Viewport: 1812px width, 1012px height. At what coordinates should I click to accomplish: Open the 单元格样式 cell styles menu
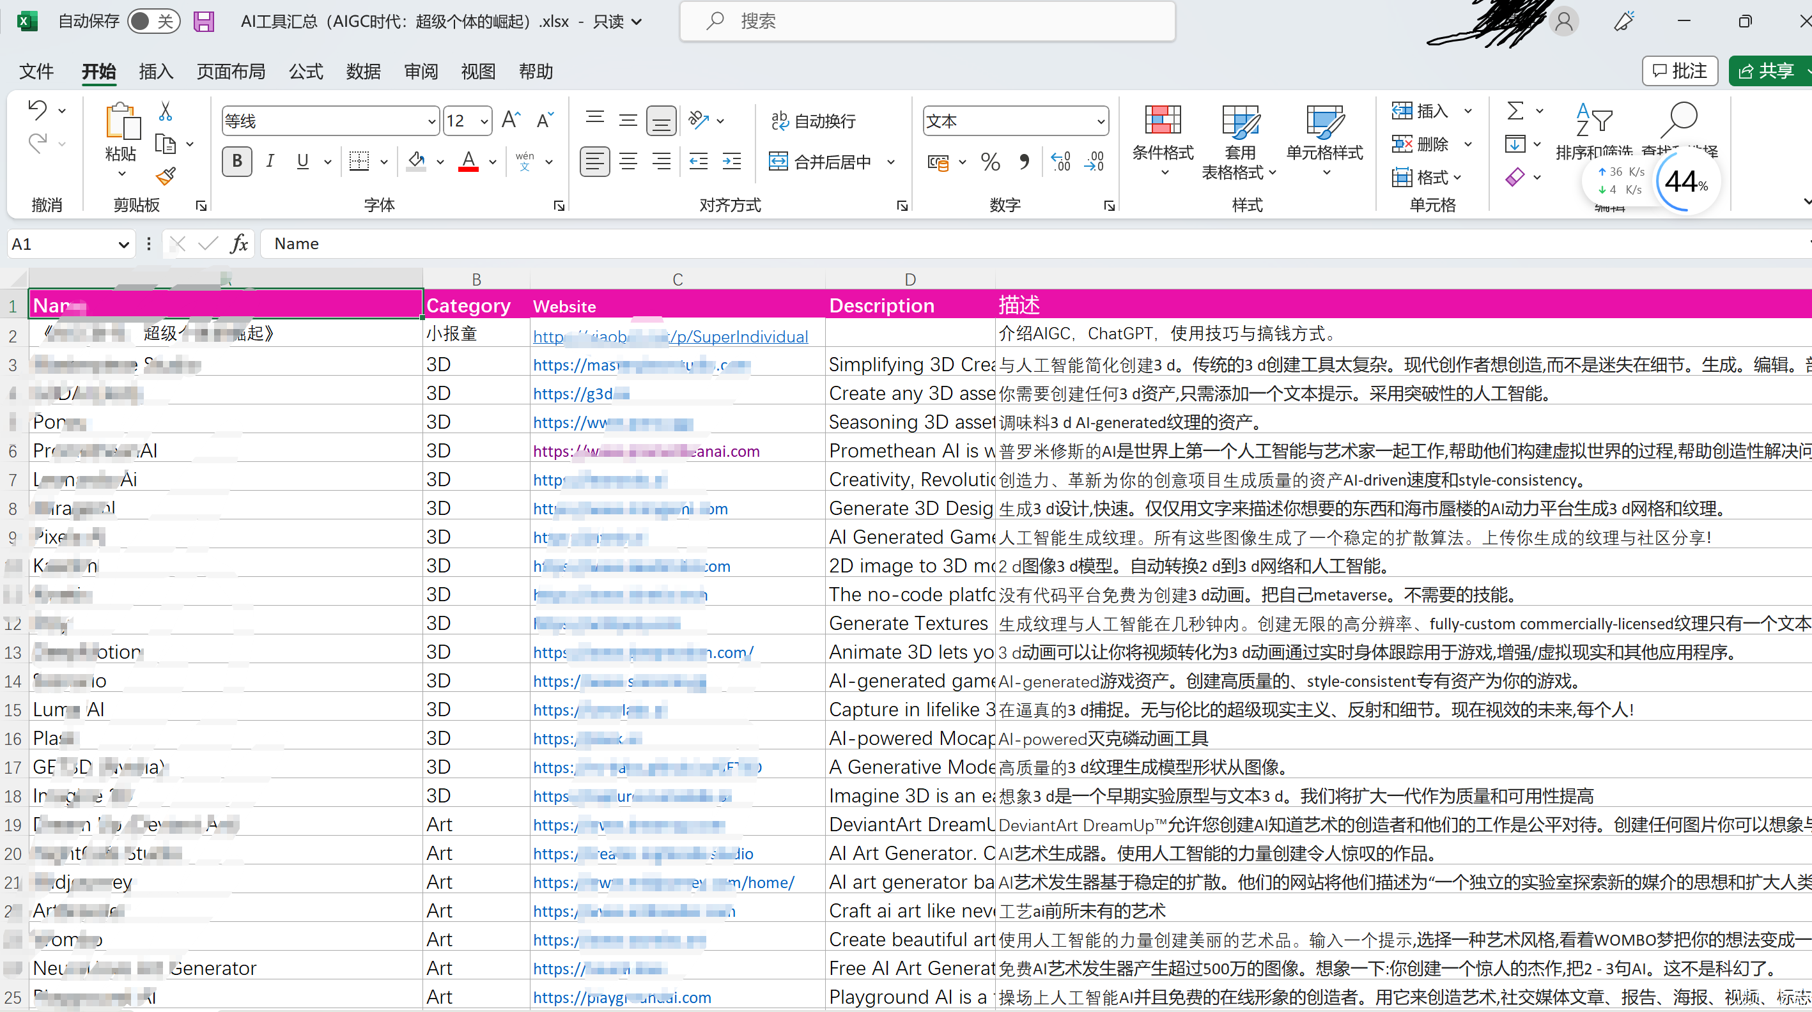(x=1324, y=139)
